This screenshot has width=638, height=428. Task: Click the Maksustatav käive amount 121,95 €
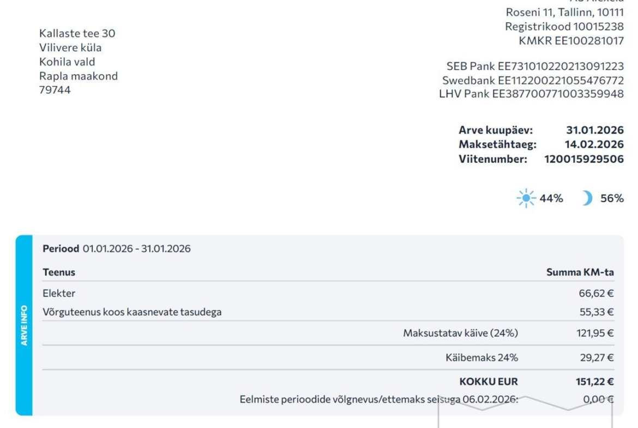[x=595, y=333]
